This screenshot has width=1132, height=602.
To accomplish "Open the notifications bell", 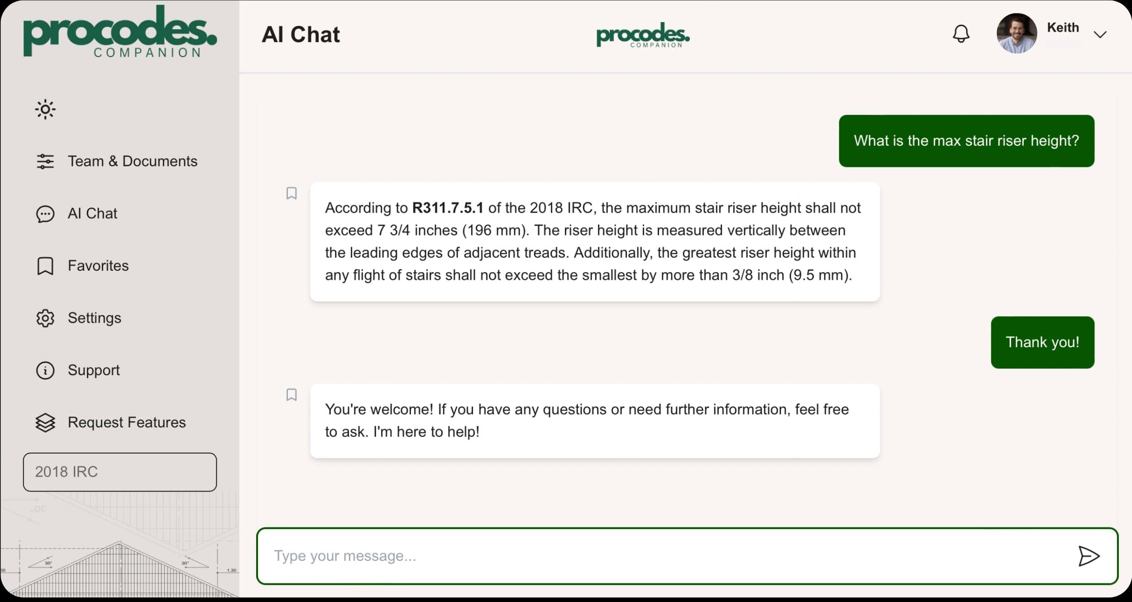I will click(961, 34).
